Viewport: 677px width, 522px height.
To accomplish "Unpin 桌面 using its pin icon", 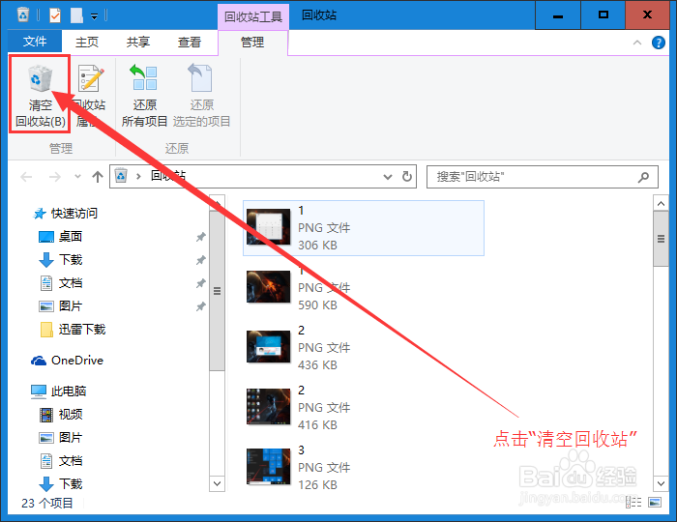I will [x=201, y=237].
